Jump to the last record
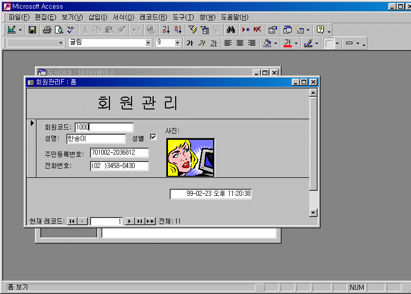Viewport: 411px width, 294px height. [139, 221]
